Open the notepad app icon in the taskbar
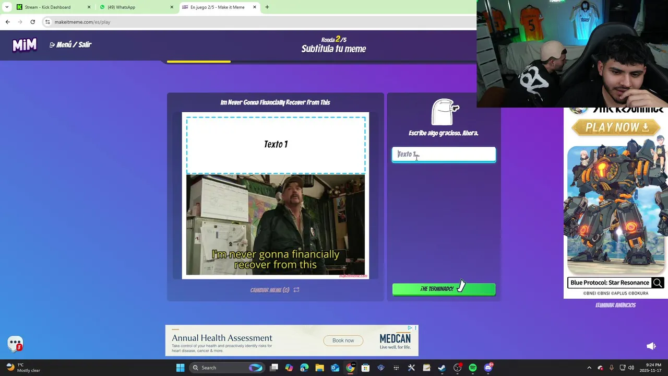 (426, 368)
